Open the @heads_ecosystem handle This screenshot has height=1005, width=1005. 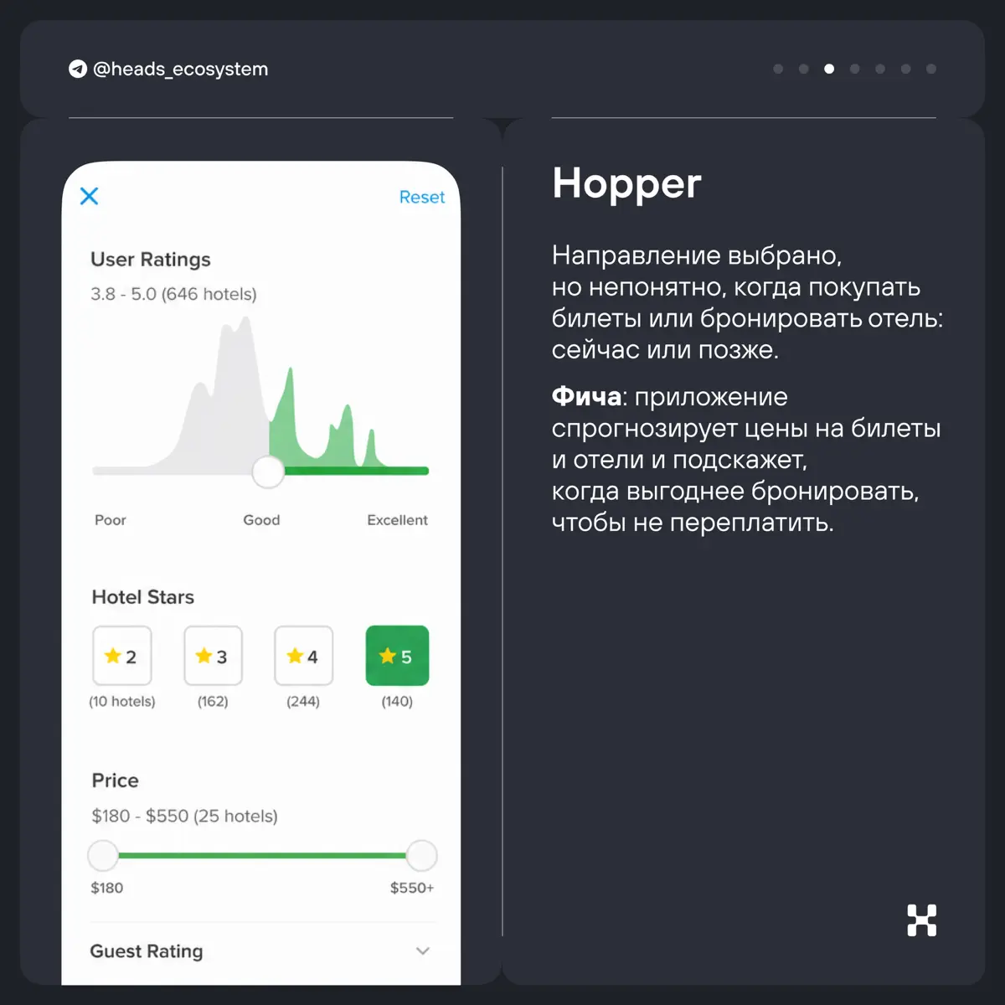tap(180, 69)
